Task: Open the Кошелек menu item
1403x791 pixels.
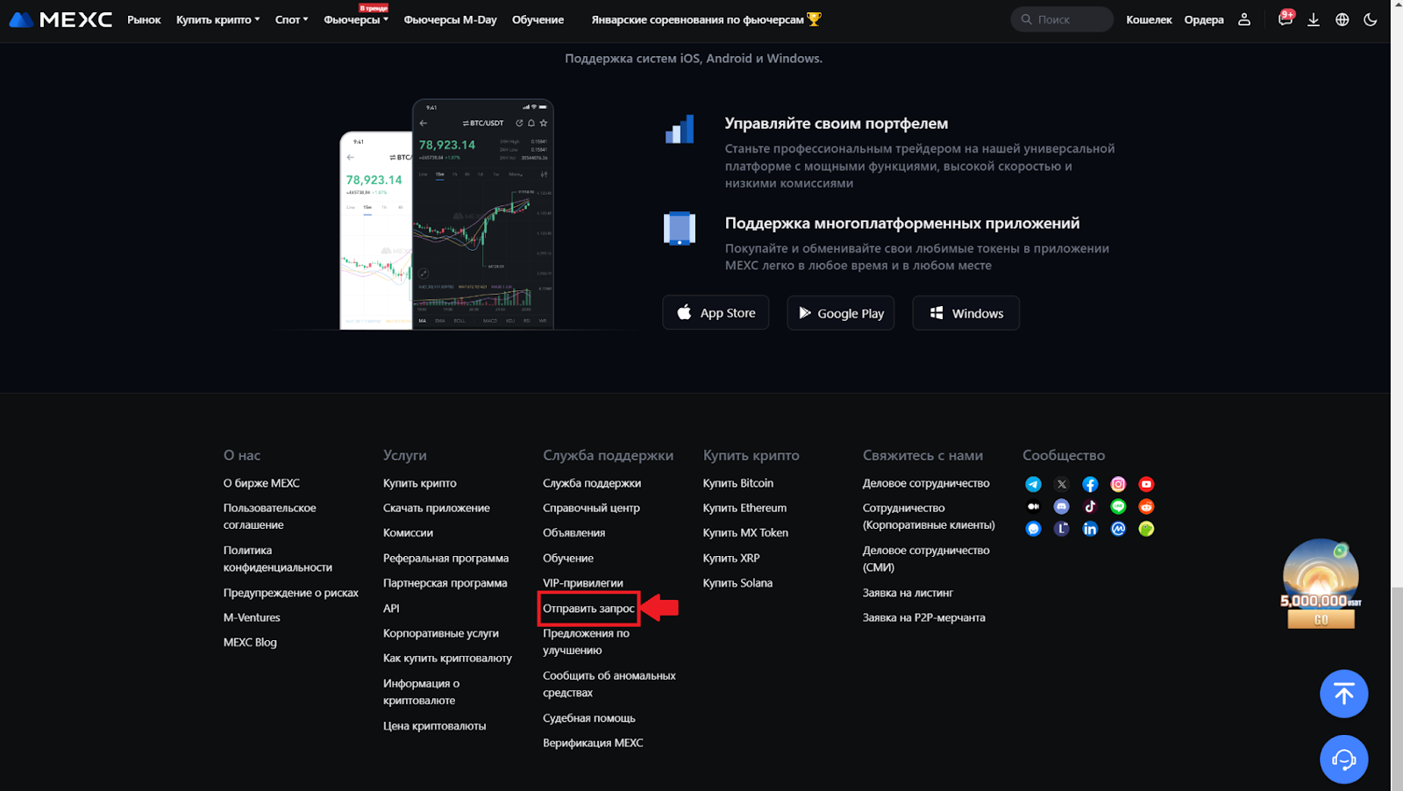Action: tap(1149, 19)
